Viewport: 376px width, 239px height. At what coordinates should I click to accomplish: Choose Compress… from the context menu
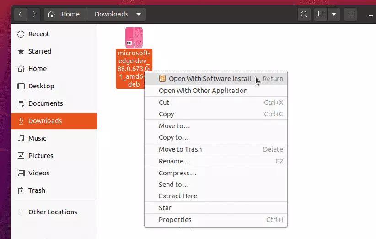point(216,173)
